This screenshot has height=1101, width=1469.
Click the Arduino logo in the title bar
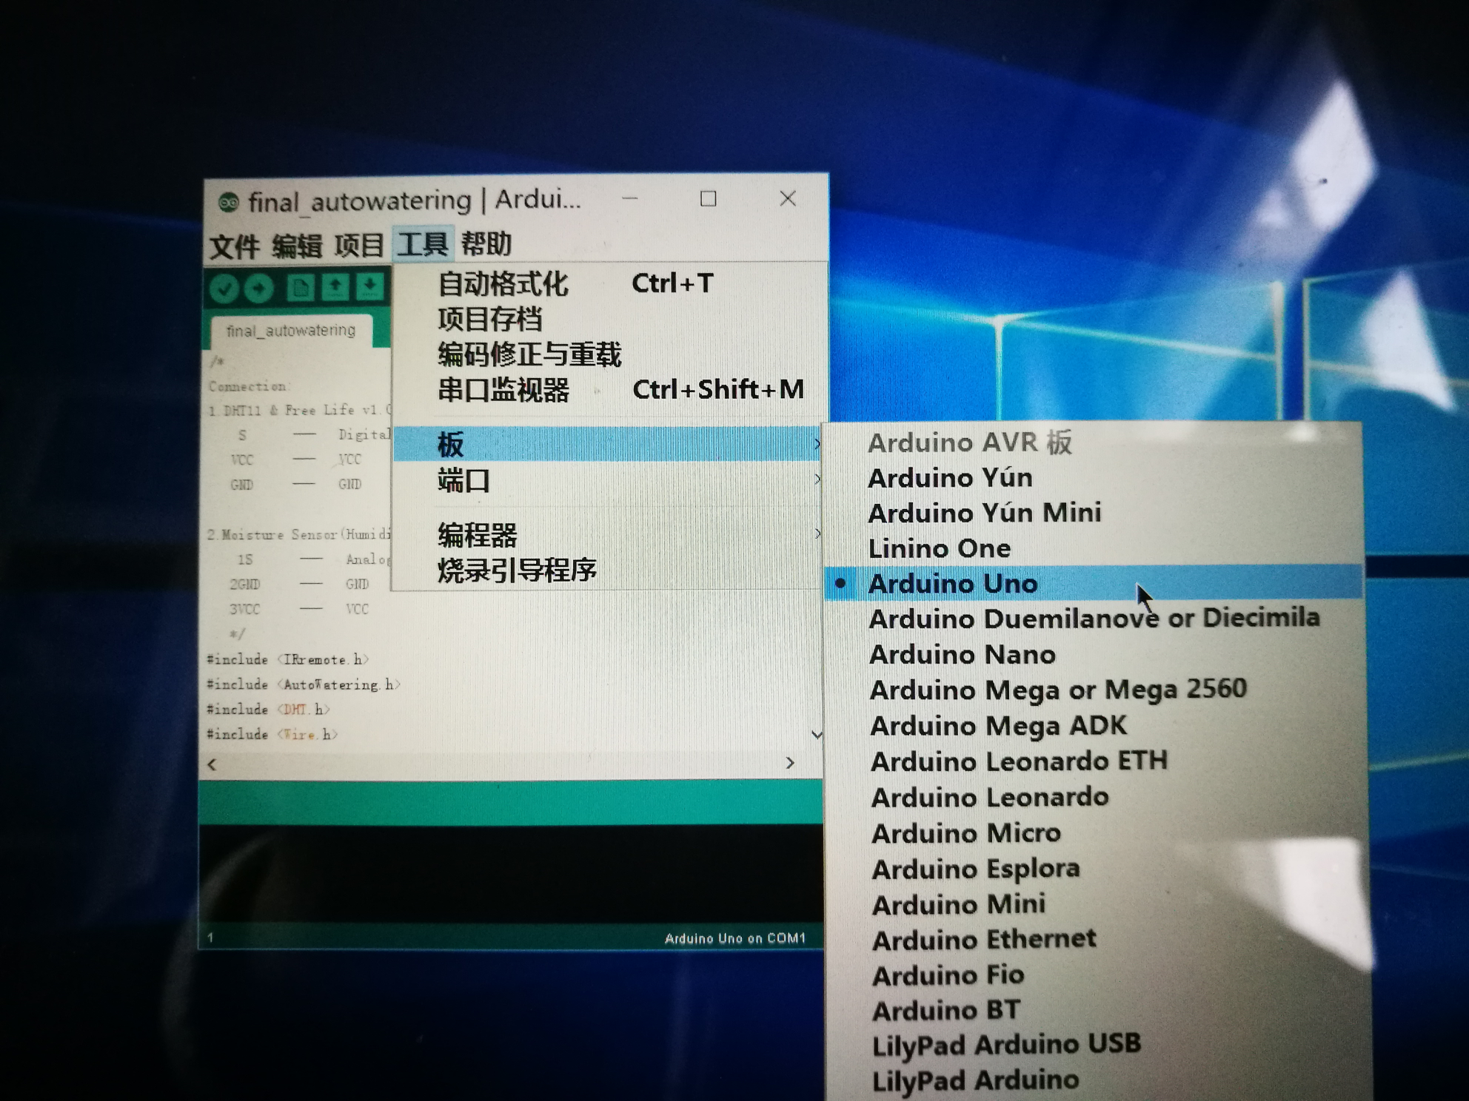click(x=229, y=203)
